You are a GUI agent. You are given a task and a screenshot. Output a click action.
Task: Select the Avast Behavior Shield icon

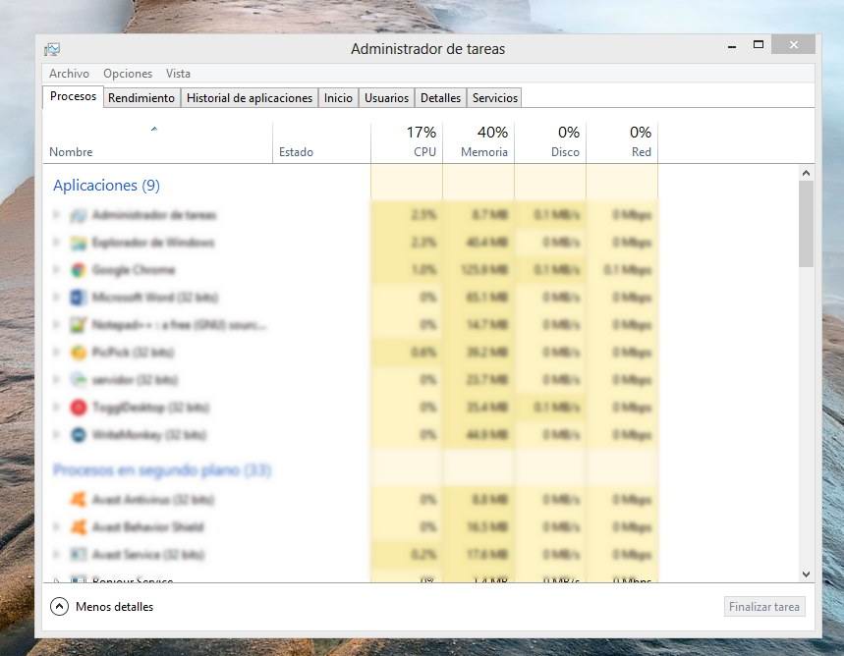pos(78,526)
